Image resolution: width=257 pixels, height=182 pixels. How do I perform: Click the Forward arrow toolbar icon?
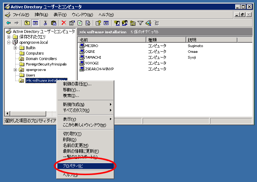tap(17, 23)
